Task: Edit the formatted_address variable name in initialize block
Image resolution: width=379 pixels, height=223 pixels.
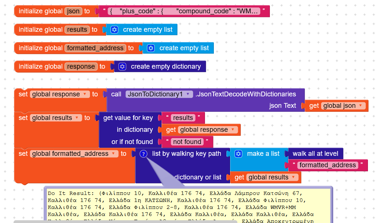Action: (95, 48)
